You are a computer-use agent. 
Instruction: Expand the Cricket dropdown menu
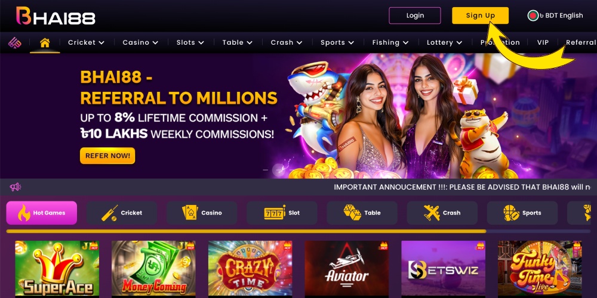tap(86, 42)
